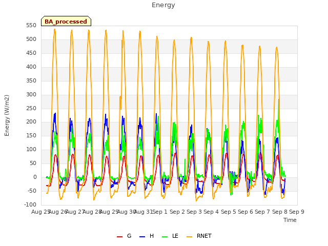Click the 400 y-axis tick label

[31, 67]
